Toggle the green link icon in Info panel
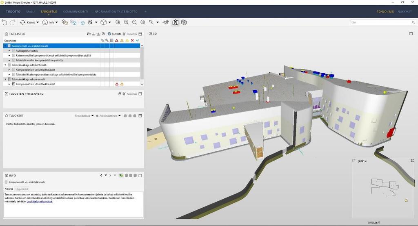The image size is (418, 226). click(x=121, y=176)
